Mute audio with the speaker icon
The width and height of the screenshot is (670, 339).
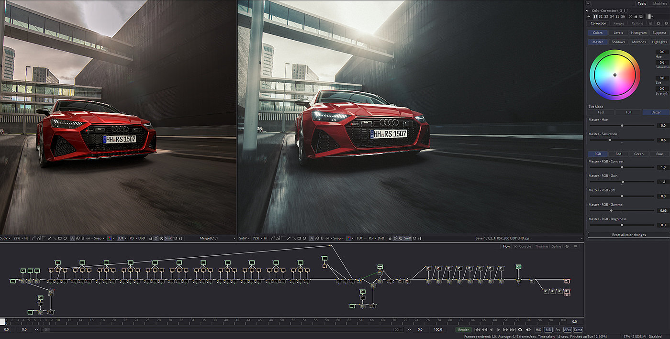(x=528, y=329)
